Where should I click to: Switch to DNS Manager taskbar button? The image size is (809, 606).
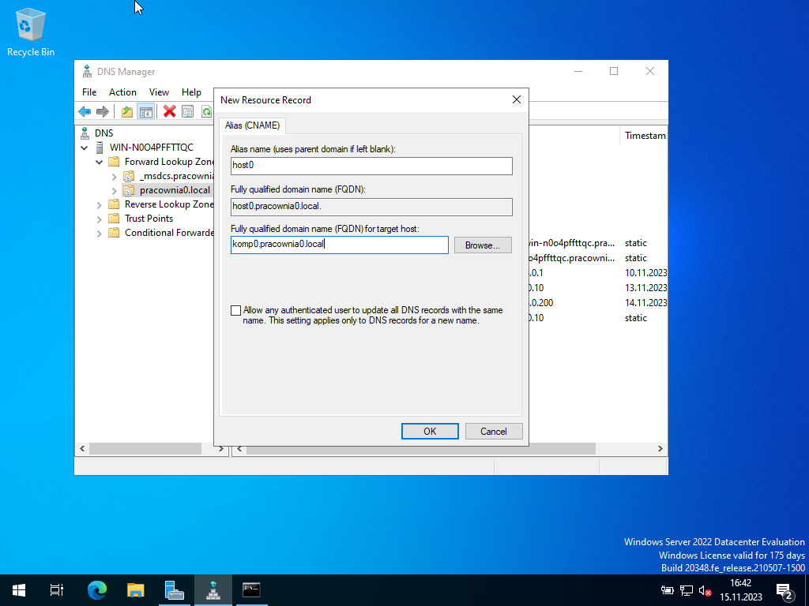pyautogui.click(x=213, y=590)
